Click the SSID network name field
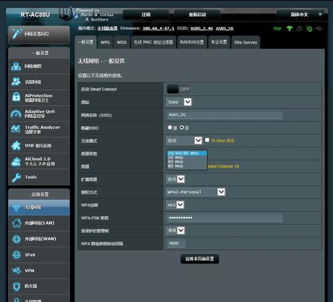Screen dimensions: 333x302 (x=224, y=115)
